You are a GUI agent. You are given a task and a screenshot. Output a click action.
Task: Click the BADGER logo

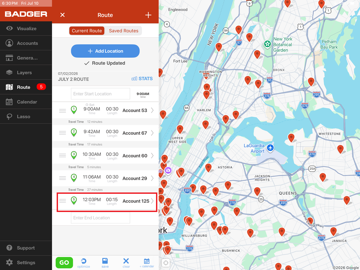click(x=26, y=14)
